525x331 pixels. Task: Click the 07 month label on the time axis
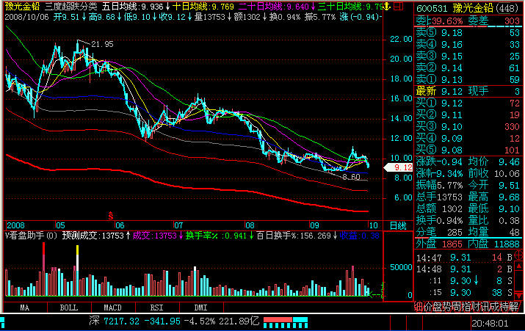178,225
